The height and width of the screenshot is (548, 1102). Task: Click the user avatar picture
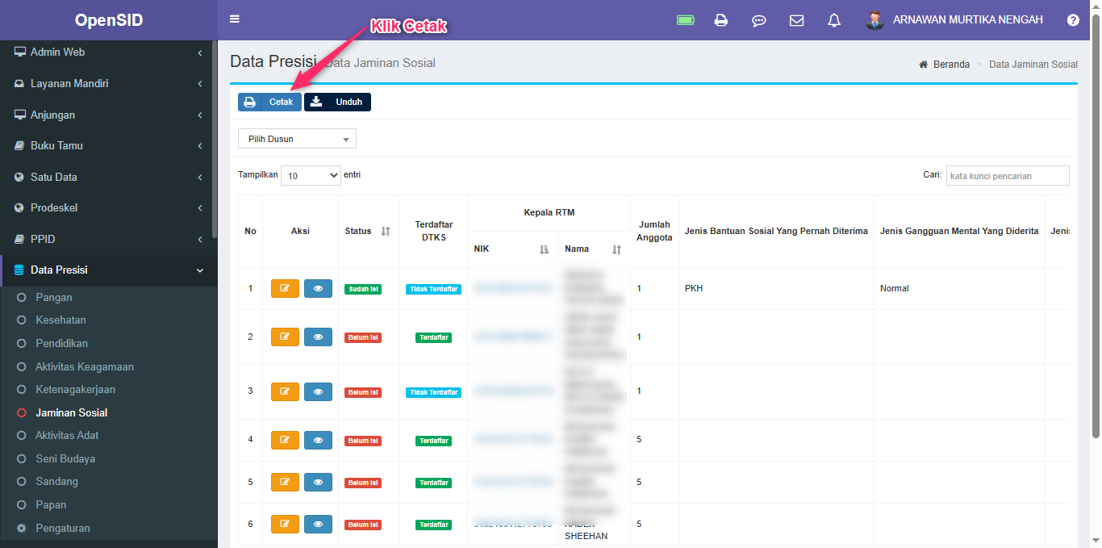pyautogui.click(x=875, y=20)
